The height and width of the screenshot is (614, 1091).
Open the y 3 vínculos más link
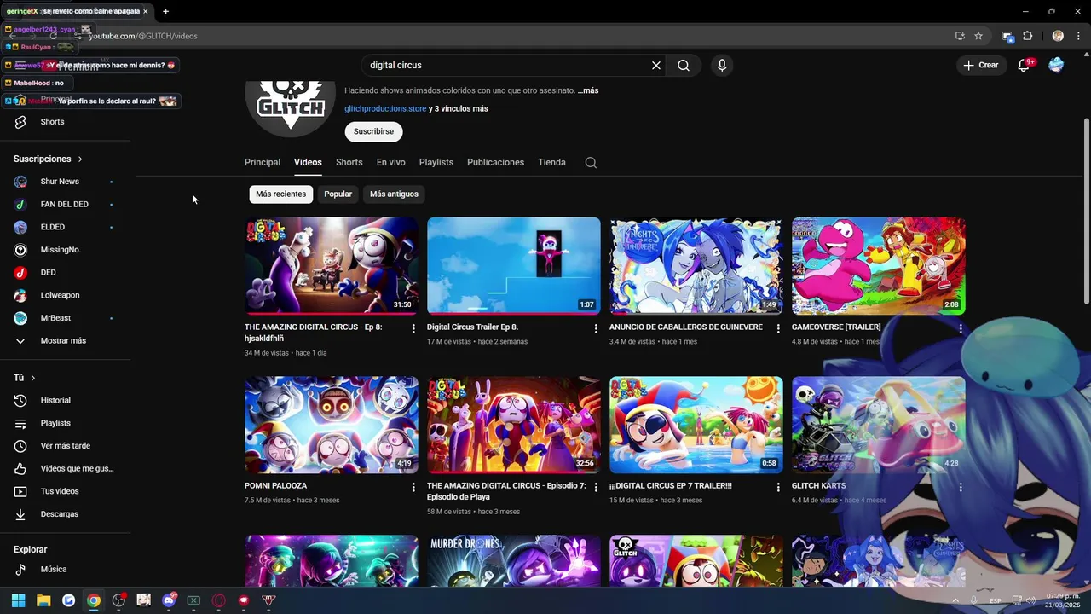click(459, 109)
